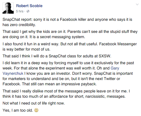The width and height of the screenshot is (141, 116).
Task: Click the word 'narcissistic' in the post
Action: point(95,96)
